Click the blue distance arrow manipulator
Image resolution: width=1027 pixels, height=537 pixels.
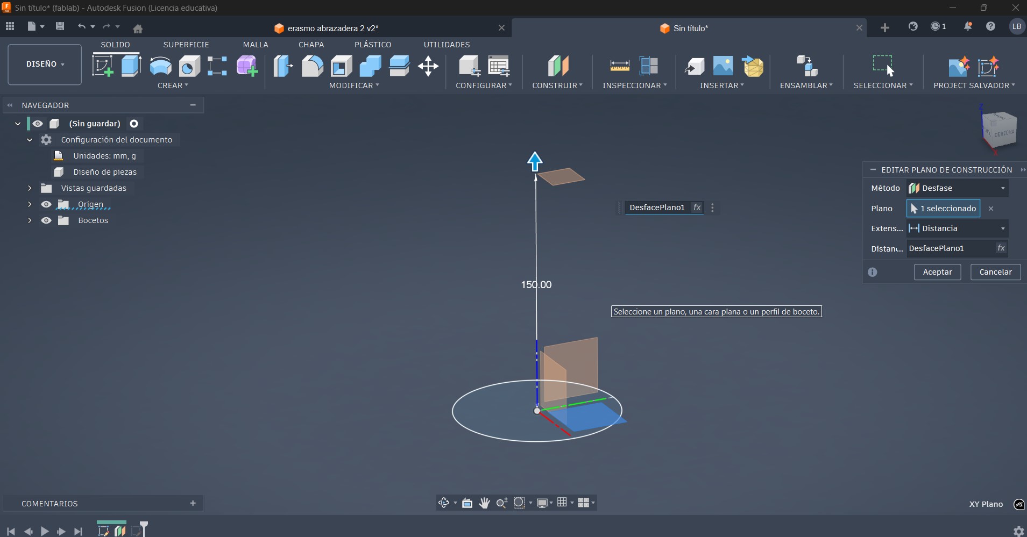tap(535, 161)
